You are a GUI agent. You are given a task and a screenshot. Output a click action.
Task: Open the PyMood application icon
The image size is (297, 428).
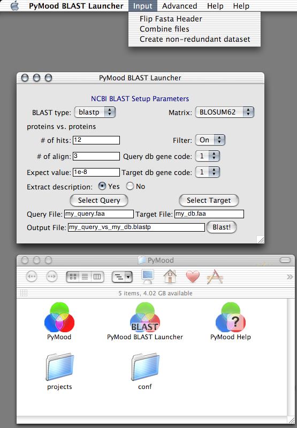point(59,317)
